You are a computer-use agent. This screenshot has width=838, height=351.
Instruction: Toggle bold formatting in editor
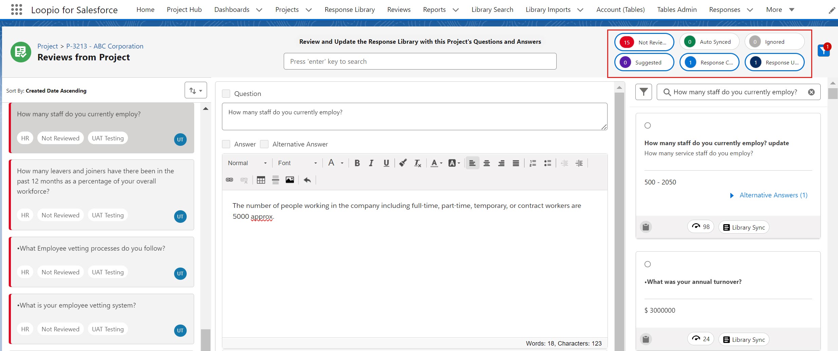357,163
